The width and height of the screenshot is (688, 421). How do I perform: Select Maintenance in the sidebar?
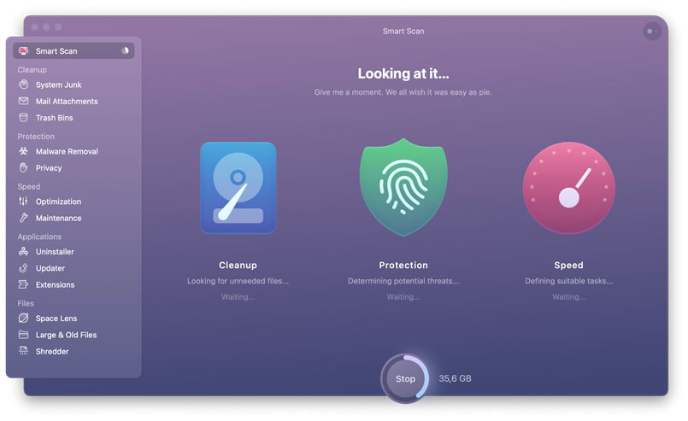pos(74,218)
